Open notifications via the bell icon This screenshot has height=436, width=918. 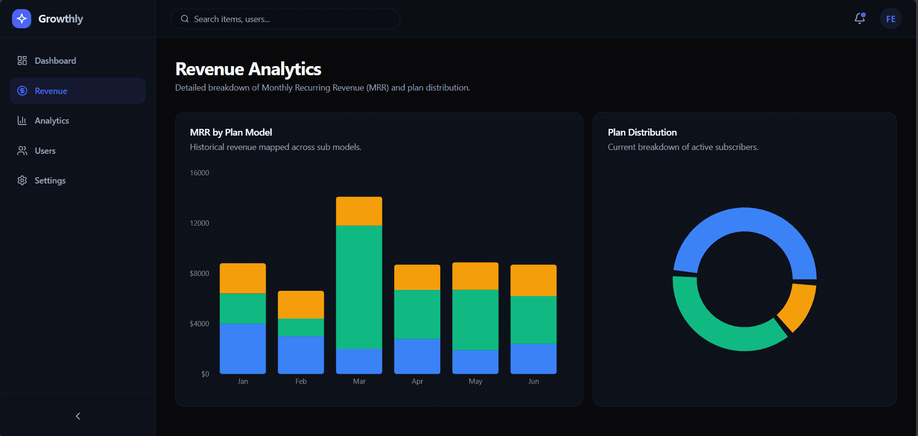(x=859, y=19)
